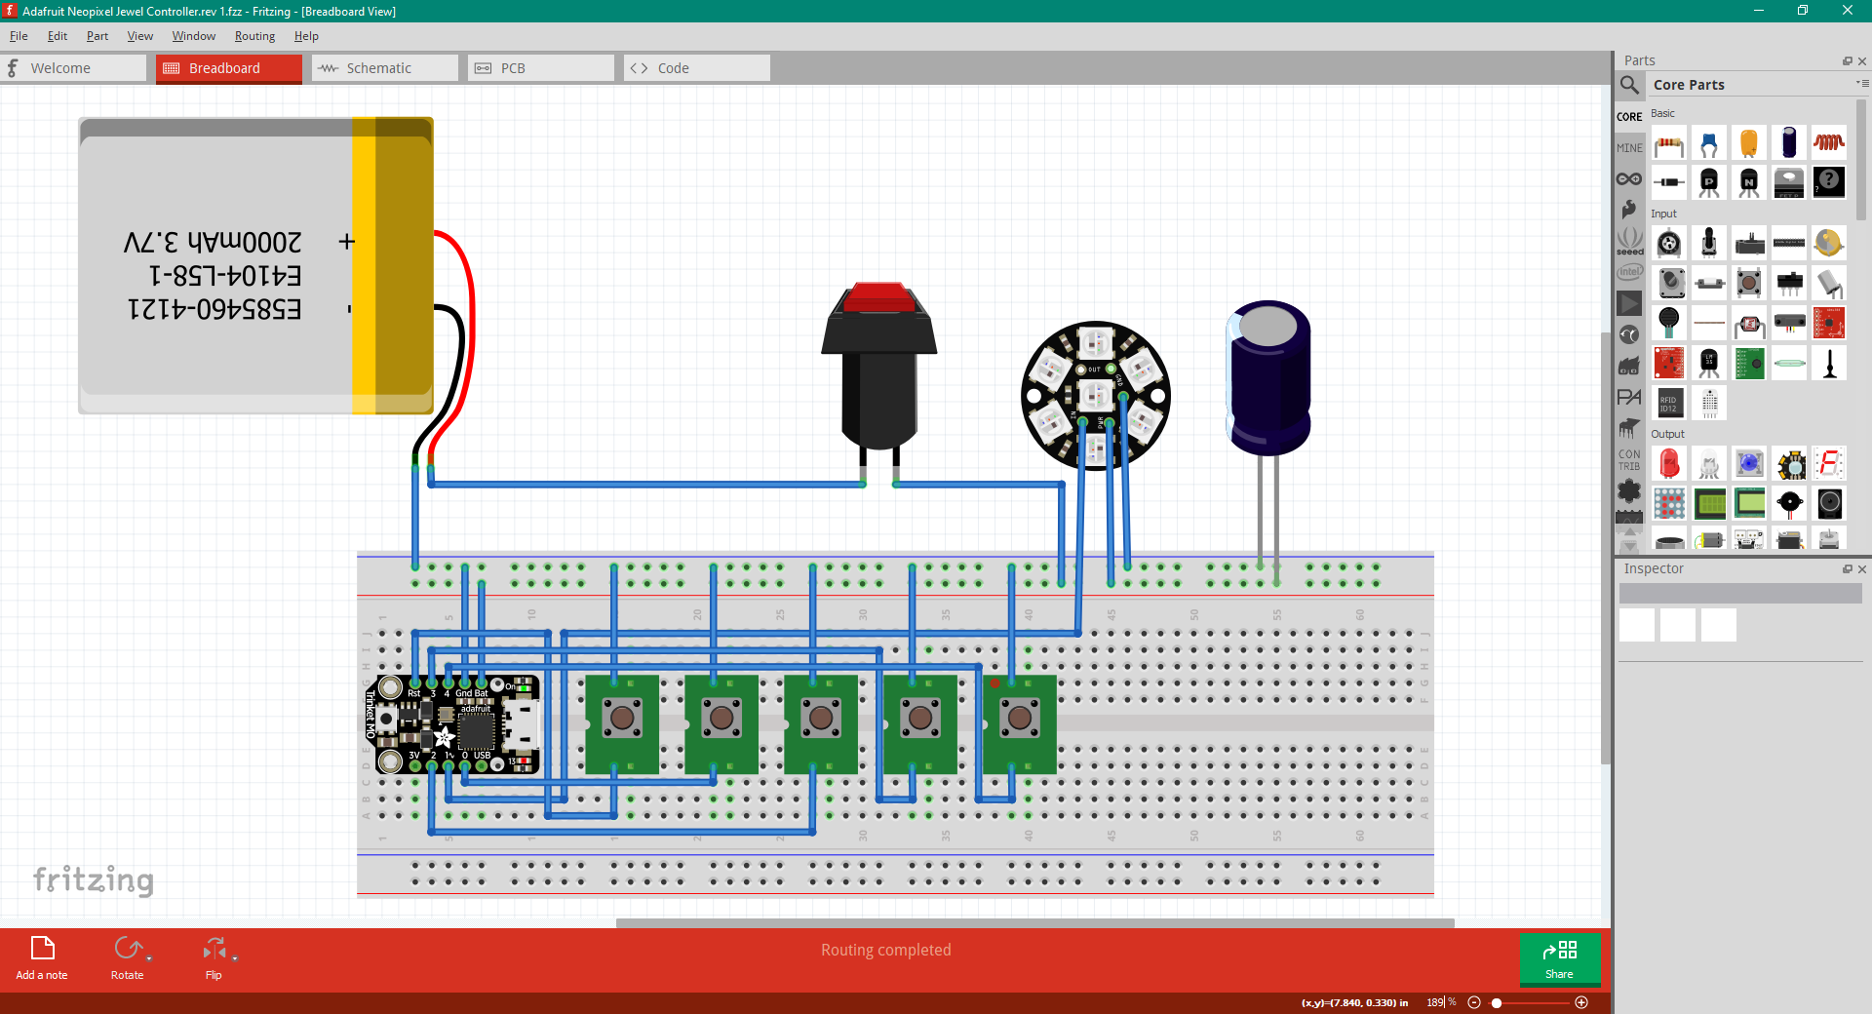Select the resistor part in Core Parts

(1669, 143)
